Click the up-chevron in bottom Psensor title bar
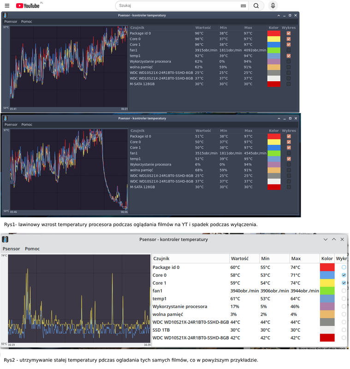 pos(334,239)
